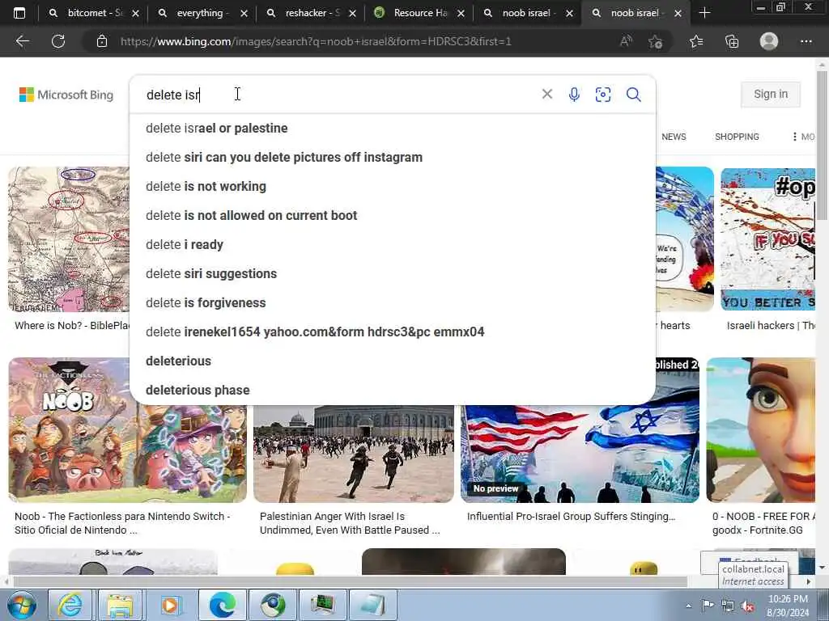
Task: Start voice search with microphone icon
Action: 574,95
